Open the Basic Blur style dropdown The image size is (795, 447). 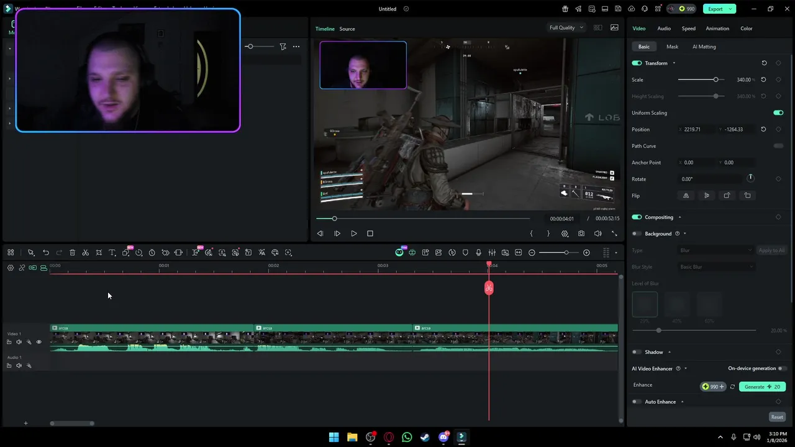coord(716,267)
